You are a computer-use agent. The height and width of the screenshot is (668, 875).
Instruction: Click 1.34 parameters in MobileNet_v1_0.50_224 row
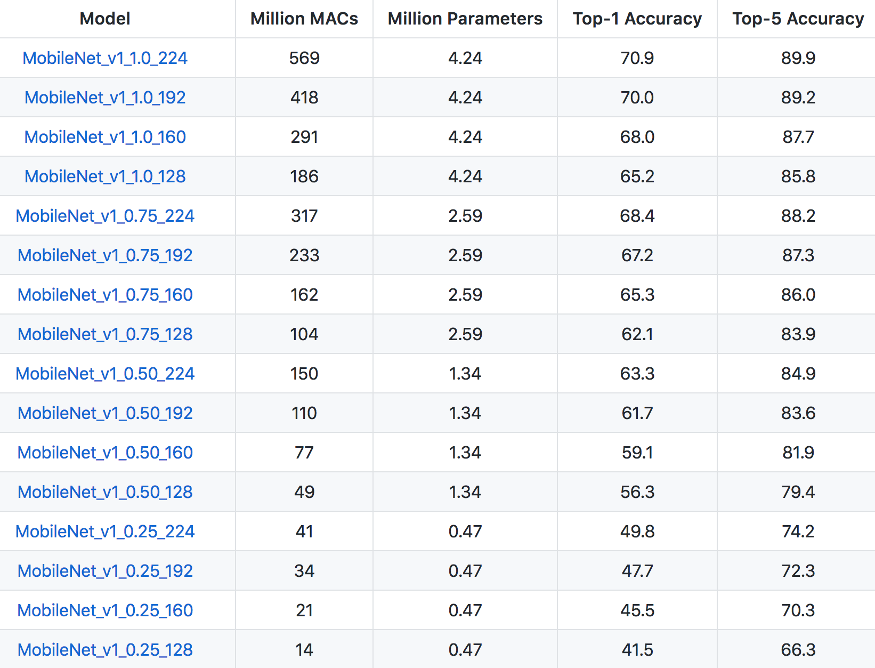point(465,374)
